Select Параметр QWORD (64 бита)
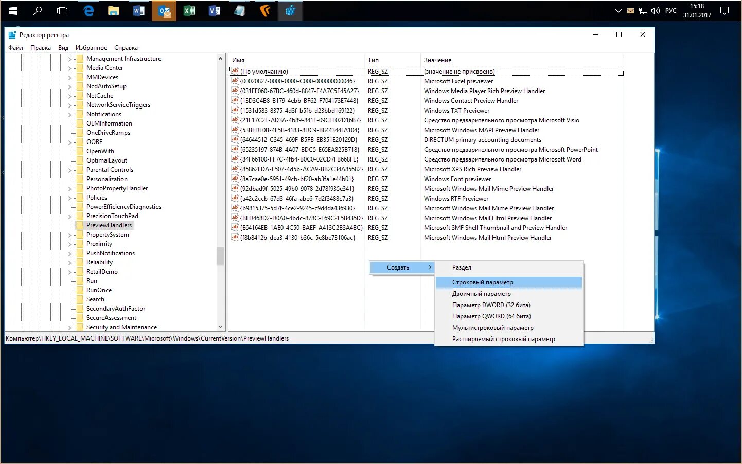This screenshot has height=464, width=742. 508,316
